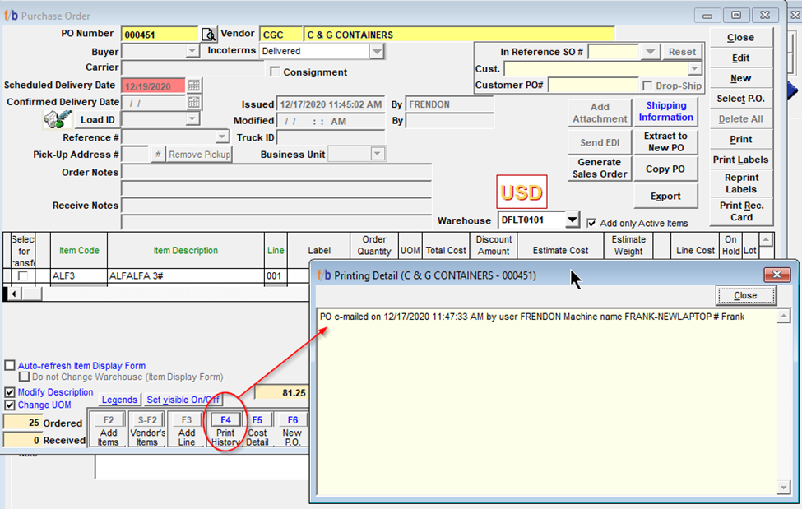Uncheck Add only Active Items
Image resolution: width=802 pixels, height=509 pixels.
point(592,223)
